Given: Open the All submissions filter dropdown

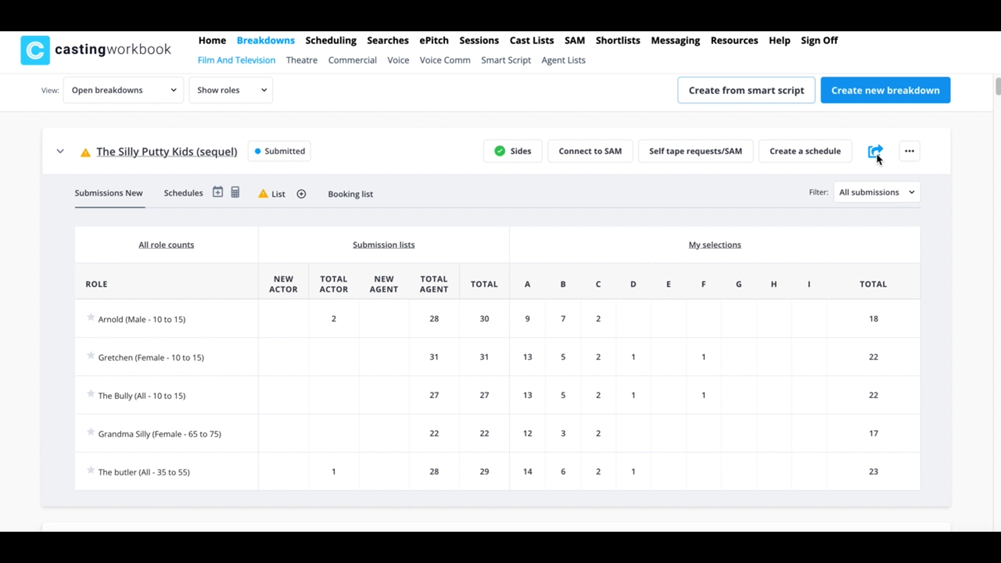Looking at the screenshot, I should tap(877, 192).
